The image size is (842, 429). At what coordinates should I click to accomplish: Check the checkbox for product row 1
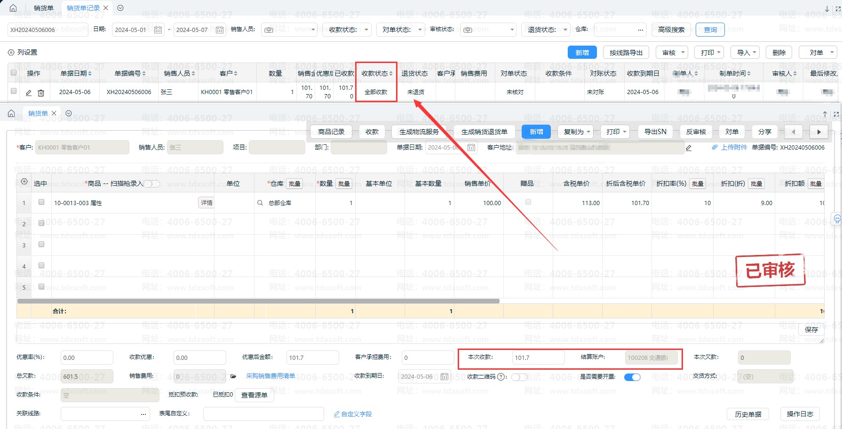coord(41,202)
